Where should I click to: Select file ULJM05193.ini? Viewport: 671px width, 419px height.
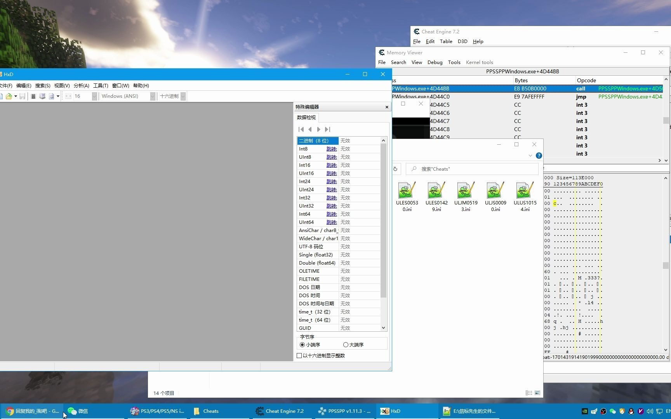pyautogui.click(x=466, y=197)
